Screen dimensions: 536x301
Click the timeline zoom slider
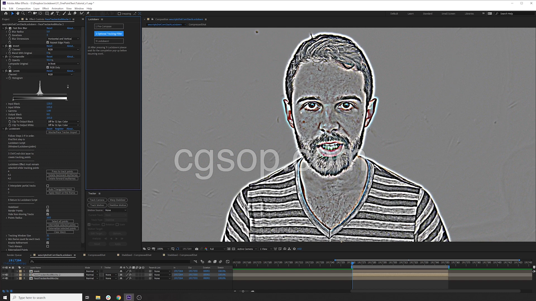[x=243, y=291]
